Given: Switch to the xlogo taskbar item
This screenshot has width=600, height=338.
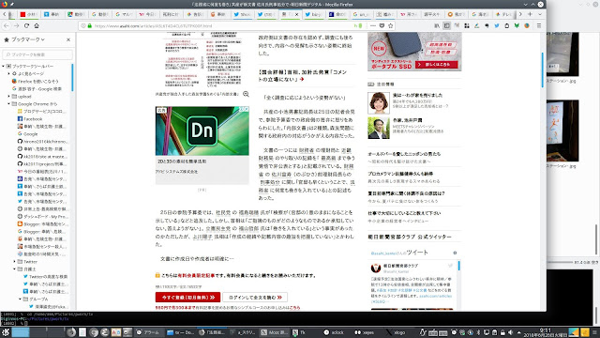Looking at the screenshot, I should [x=396, y=332].
